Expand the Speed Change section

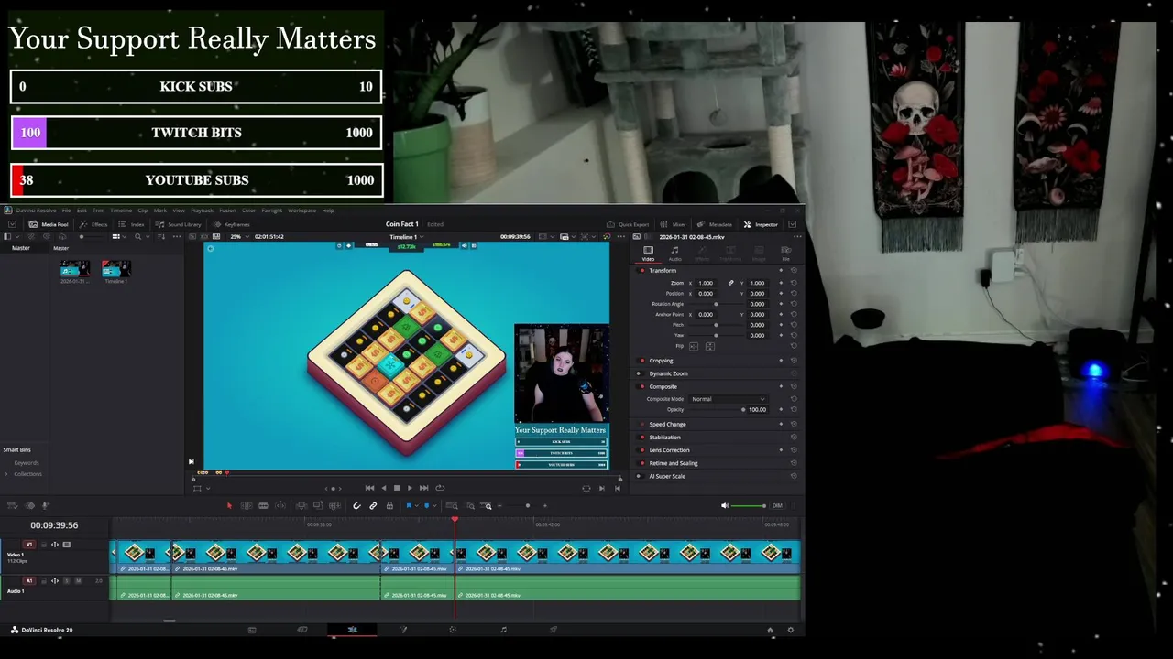(667, 424)
